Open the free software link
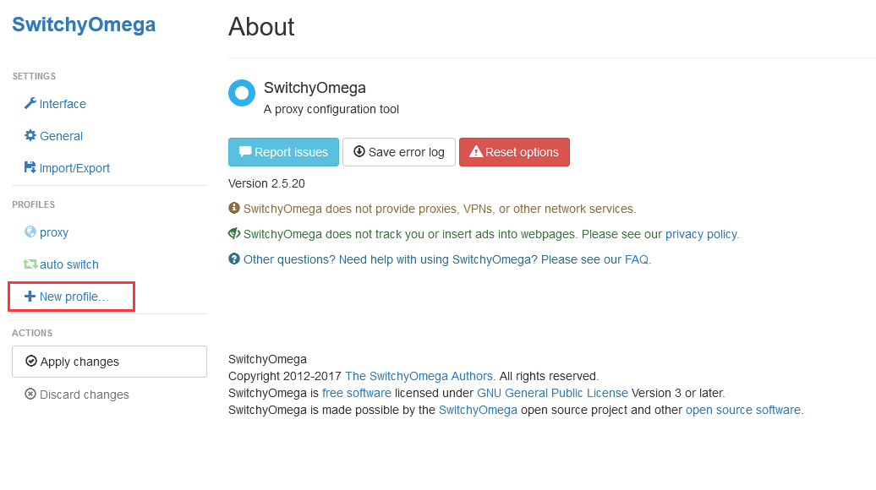This screenshot has height=490, width=876. (x=357, y=393)
